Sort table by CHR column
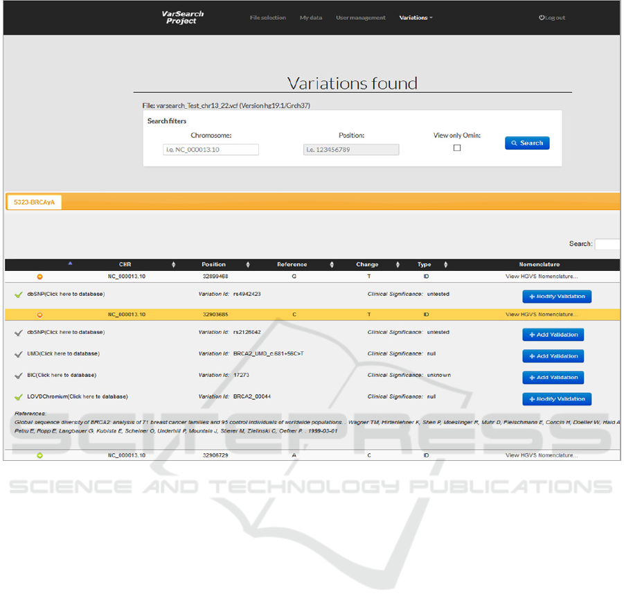 [173, 265]
